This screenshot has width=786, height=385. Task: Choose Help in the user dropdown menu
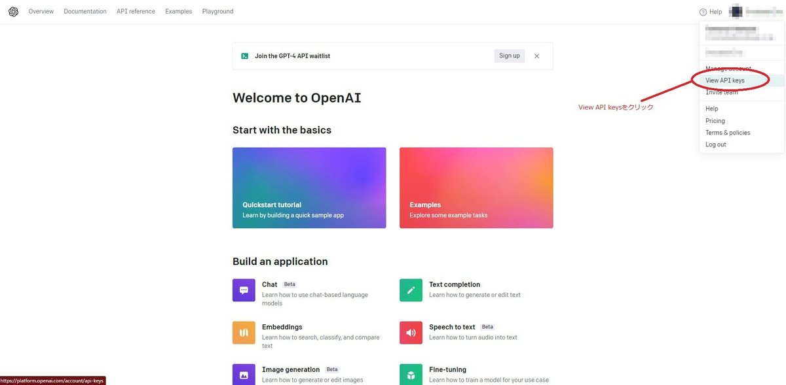(741, 109)
